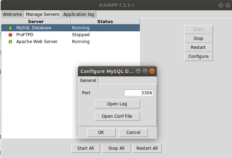This screenshot has height=158, width=232.
Task: Click the Port label in the dialog
Action: click(86, 93)
